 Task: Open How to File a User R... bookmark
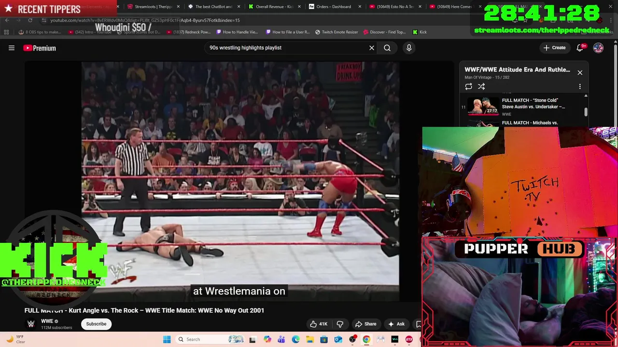[x=288, y=32]
